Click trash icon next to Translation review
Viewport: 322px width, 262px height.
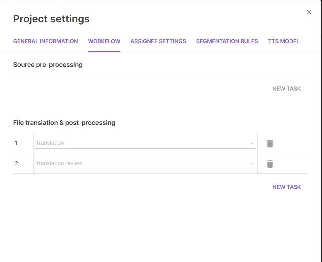[270, 164]
